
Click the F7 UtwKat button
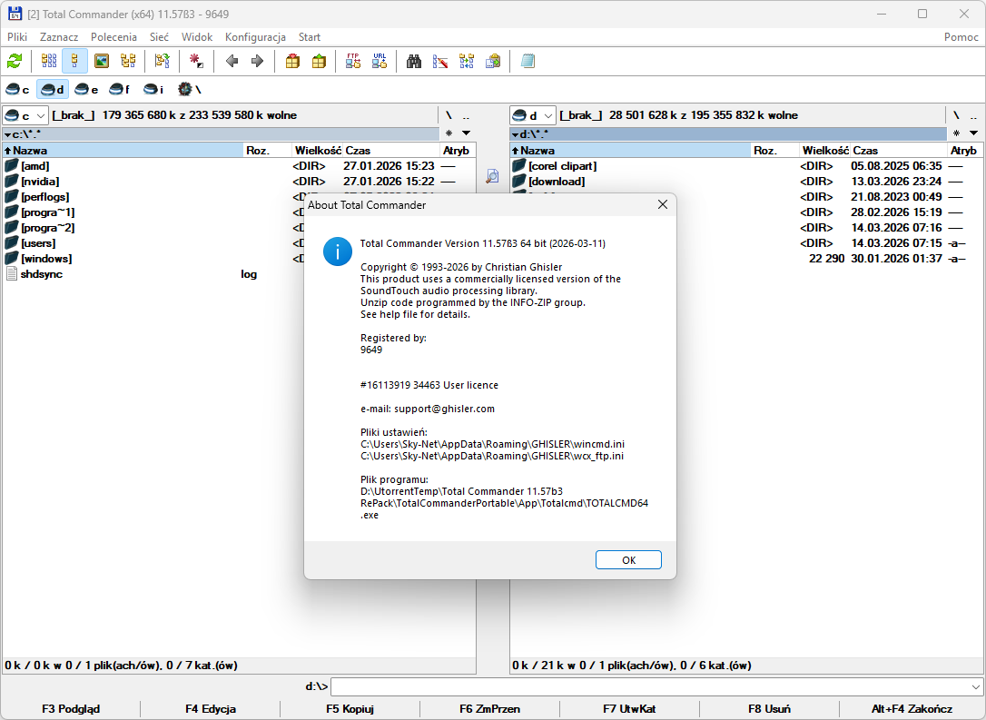629,709
